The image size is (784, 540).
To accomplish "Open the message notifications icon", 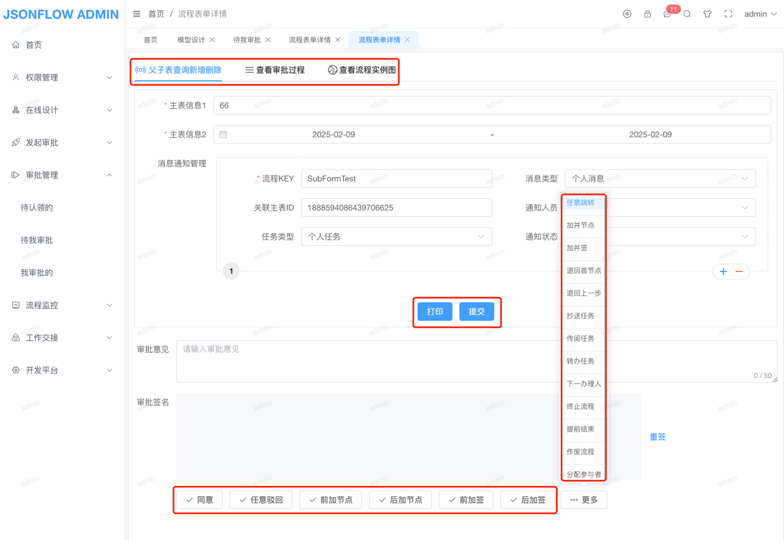I will click(x=667, y=14).
